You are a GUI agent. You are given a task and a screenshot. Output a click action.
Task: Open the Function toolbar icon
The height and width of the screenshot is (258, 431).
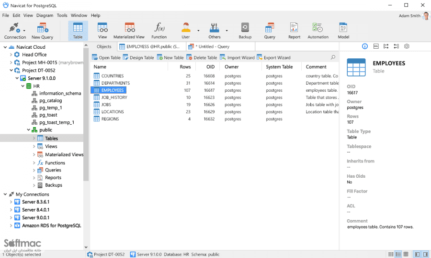point(159,31)
